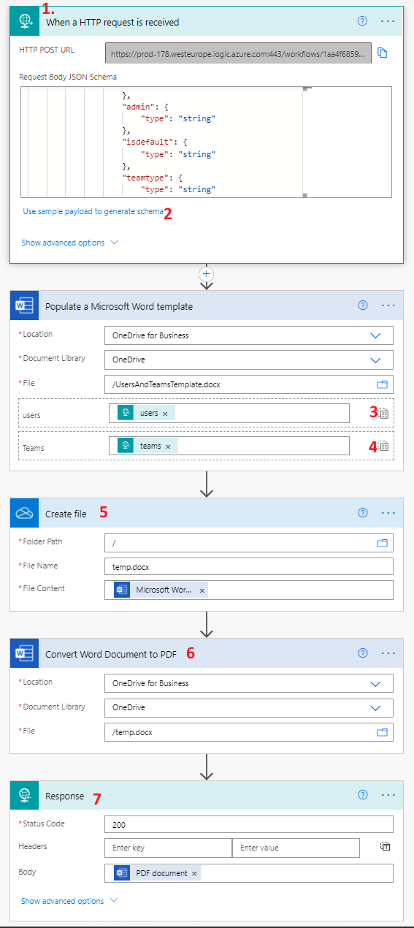The height and width of the screenshot is (928, 414).
Task: Expand Document Library dropdown in Convert to PDF
Action: [376, 707]
